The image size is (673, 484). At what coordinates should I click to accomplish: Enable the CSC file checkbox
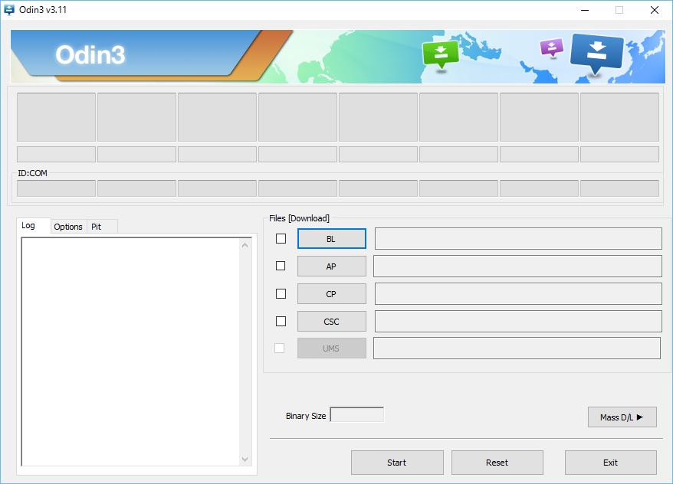pyautogui.click(x=281, y=321)
